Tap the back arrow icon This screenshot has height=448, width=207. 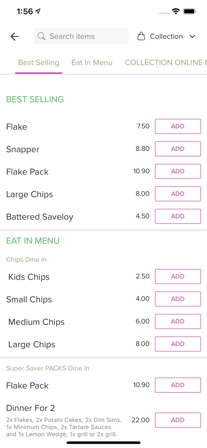point(15,36)
